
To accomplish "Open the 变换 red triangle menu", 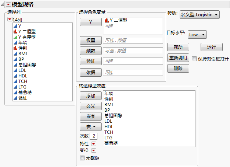I will tap(94, 150).
